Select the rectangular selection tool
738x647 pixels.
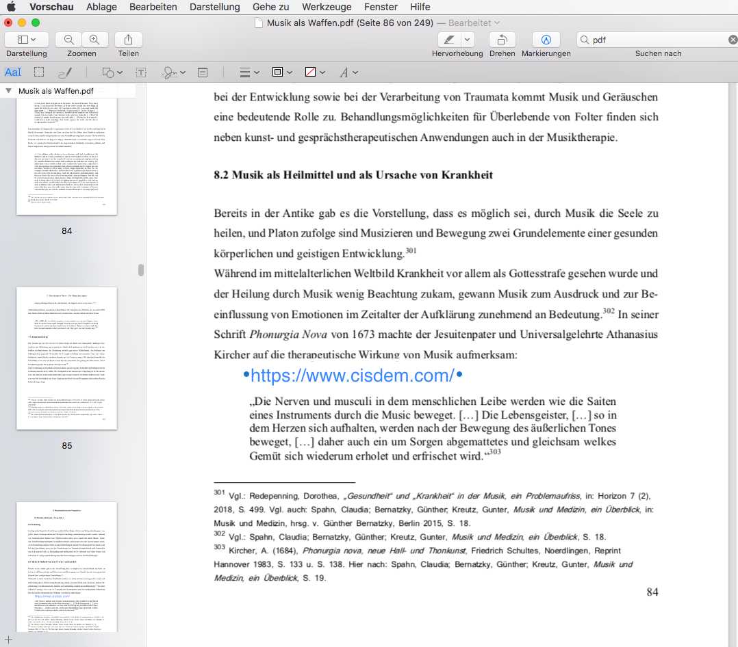tap(39, 72)
